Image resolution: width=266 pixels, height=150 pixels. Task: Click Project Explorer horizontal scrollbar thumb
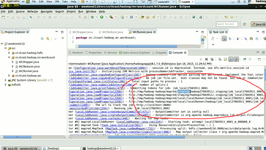point(17,137)
